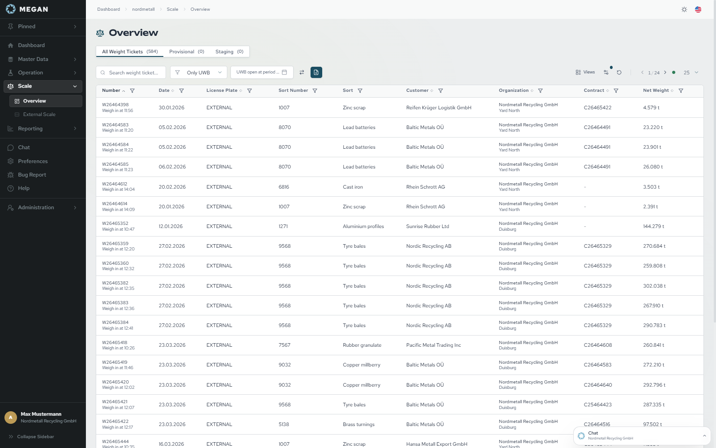716x448 pixels.
Task: Open Bug Report page
Action: tap(43, 175)
